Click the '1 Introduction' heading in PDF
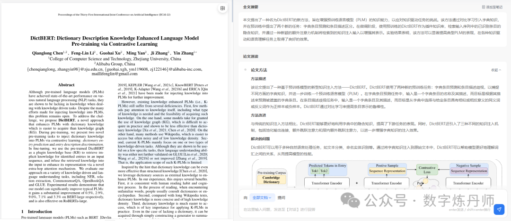 tap(35, 211)
